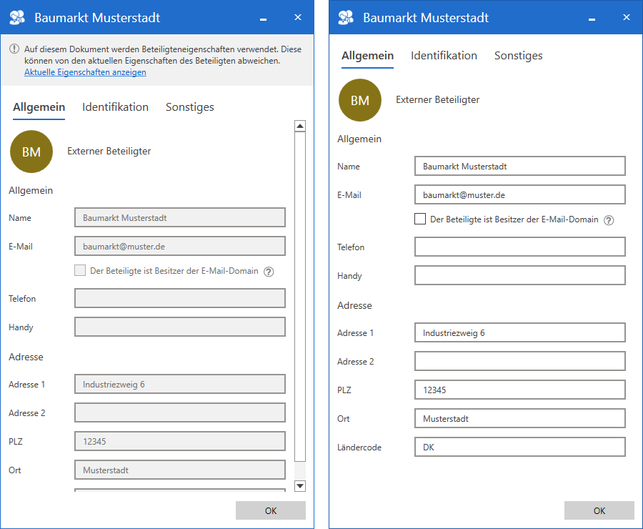Click title bar app icon of the banner dialog
The width and height of the screenshot is (643, 529).
click(17, 18)
